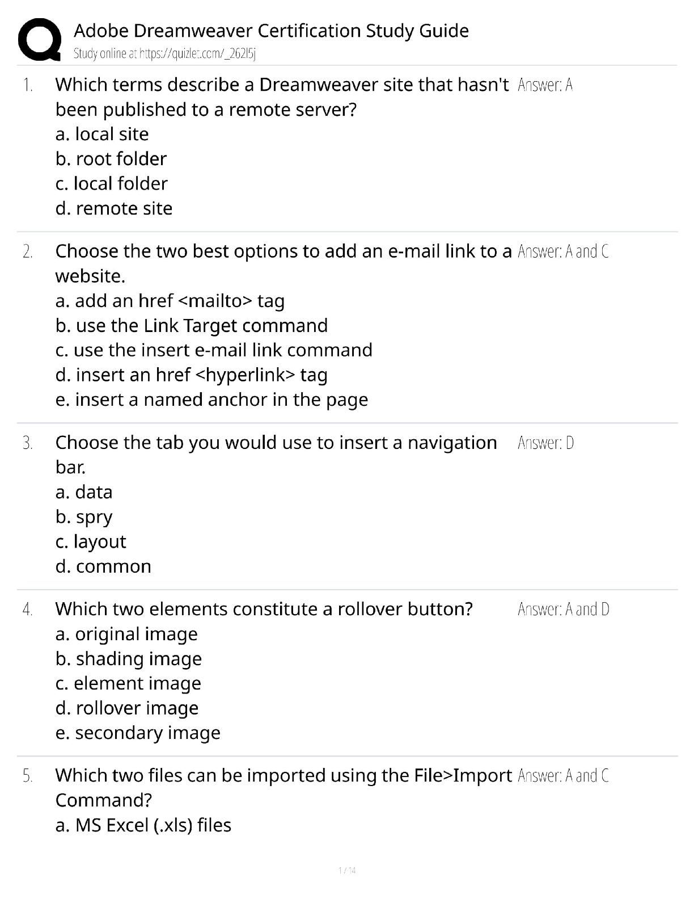
Task: Click 'Answer: A' beside question 1
Action: coord(545,85)
